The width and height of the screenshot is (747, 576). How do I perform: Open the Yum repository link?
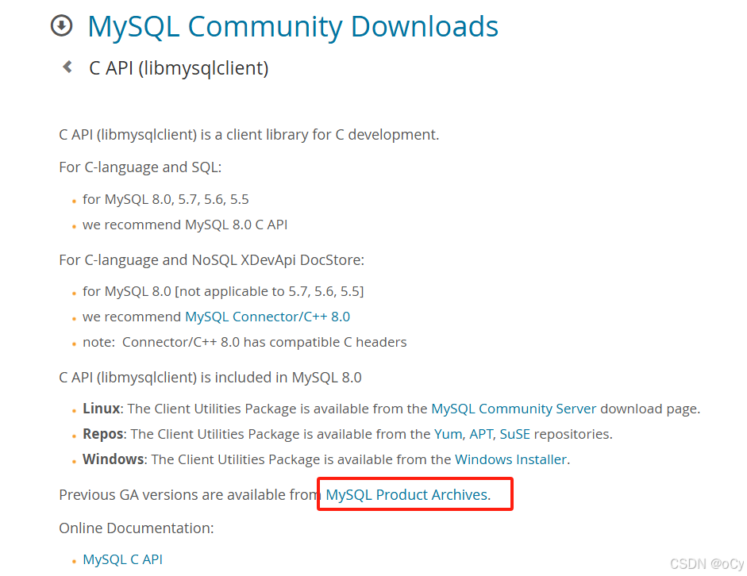[448, 434]
